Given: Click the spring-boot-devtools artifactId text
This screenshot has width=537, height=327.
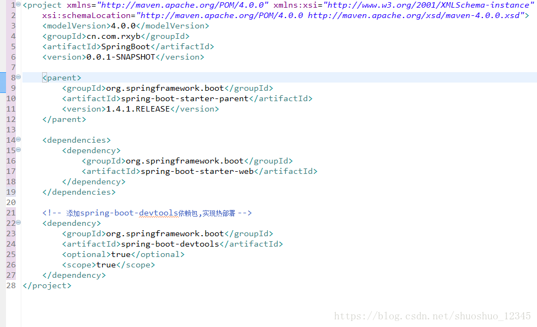Looking at the screenshot, I should click(x=170, y=244).
